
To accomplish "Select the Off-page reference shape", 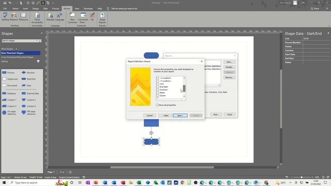I will [x=29, y=113].
